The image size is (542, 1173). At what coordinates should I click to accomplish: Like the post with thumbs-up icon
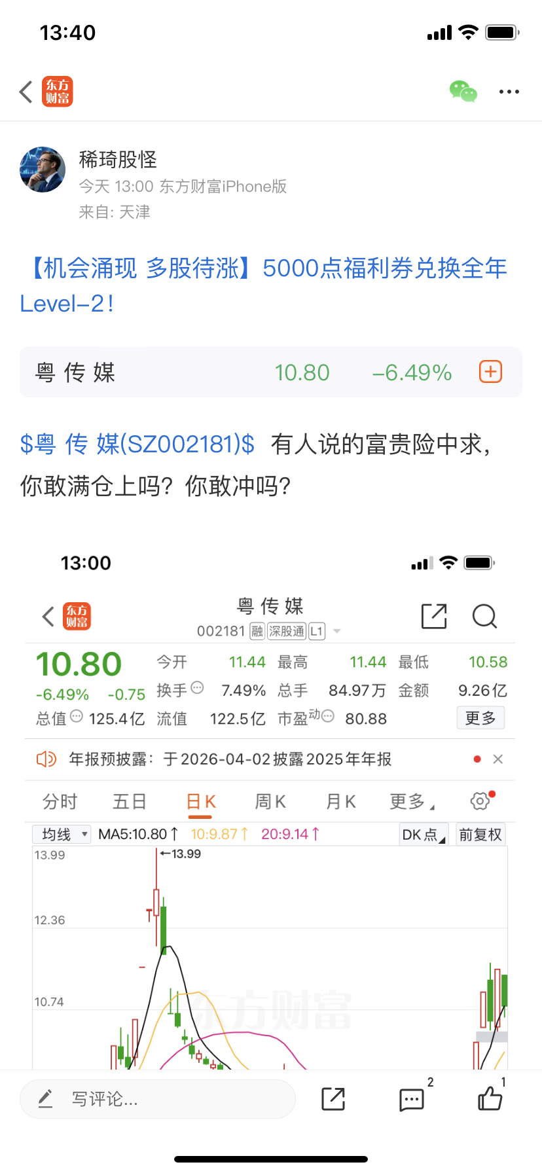click(490, 1098)
